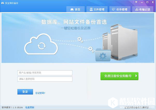Click the arrow on the green register button
The height and width of the screenshot is (110, 156).
point(136,76)
